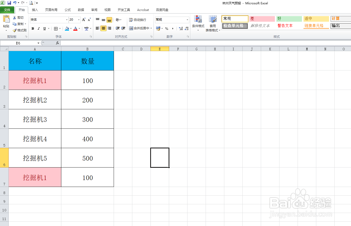Expand the quick access toolbar customize arrow
The width and height of the screenshot is (351, 226).
[37, 3]
